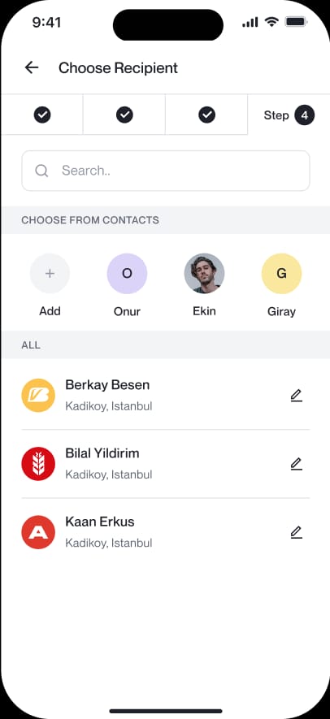Screen dimensions: 330x719
Task: Choose Ekin's photo avatar
Action: (x=204, y=274)
